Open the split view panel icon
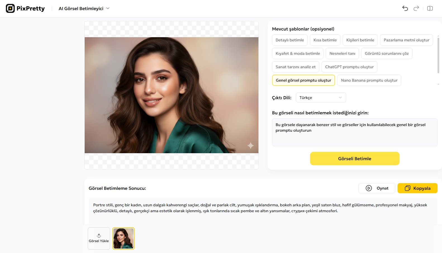442x253 pixels. pyautogui.click(x=429, y=8)
